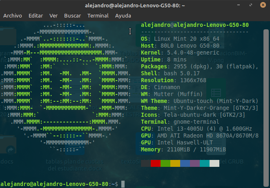270x188 pixels.
Task: Close the terminal window with orange X
Action: (x=263, y=5)
